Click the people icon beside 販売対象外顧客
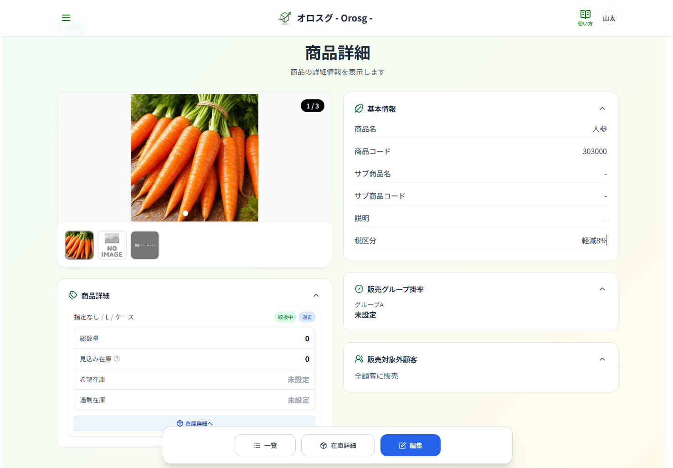The width and height of the screenshot is (673, 468). click(359, 360)
